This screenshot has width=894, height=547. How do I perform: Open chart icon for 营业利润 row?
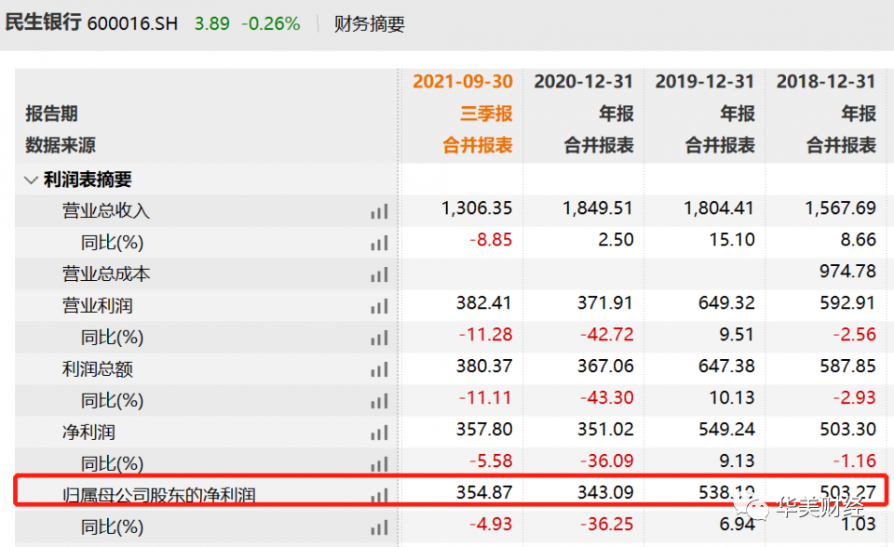(x=379, y=307)
